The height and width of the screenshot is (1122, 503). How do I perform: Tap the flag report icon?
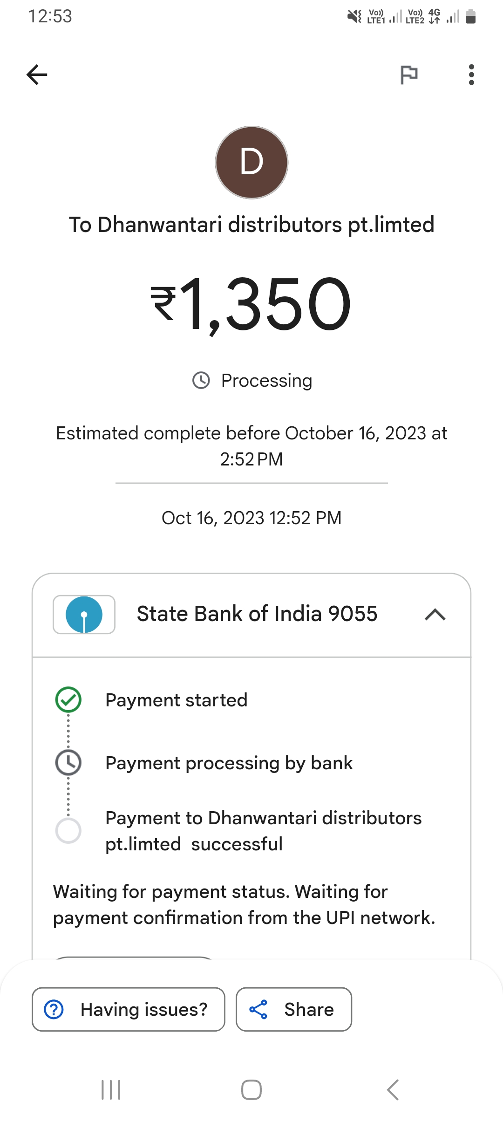coord(409,75)
